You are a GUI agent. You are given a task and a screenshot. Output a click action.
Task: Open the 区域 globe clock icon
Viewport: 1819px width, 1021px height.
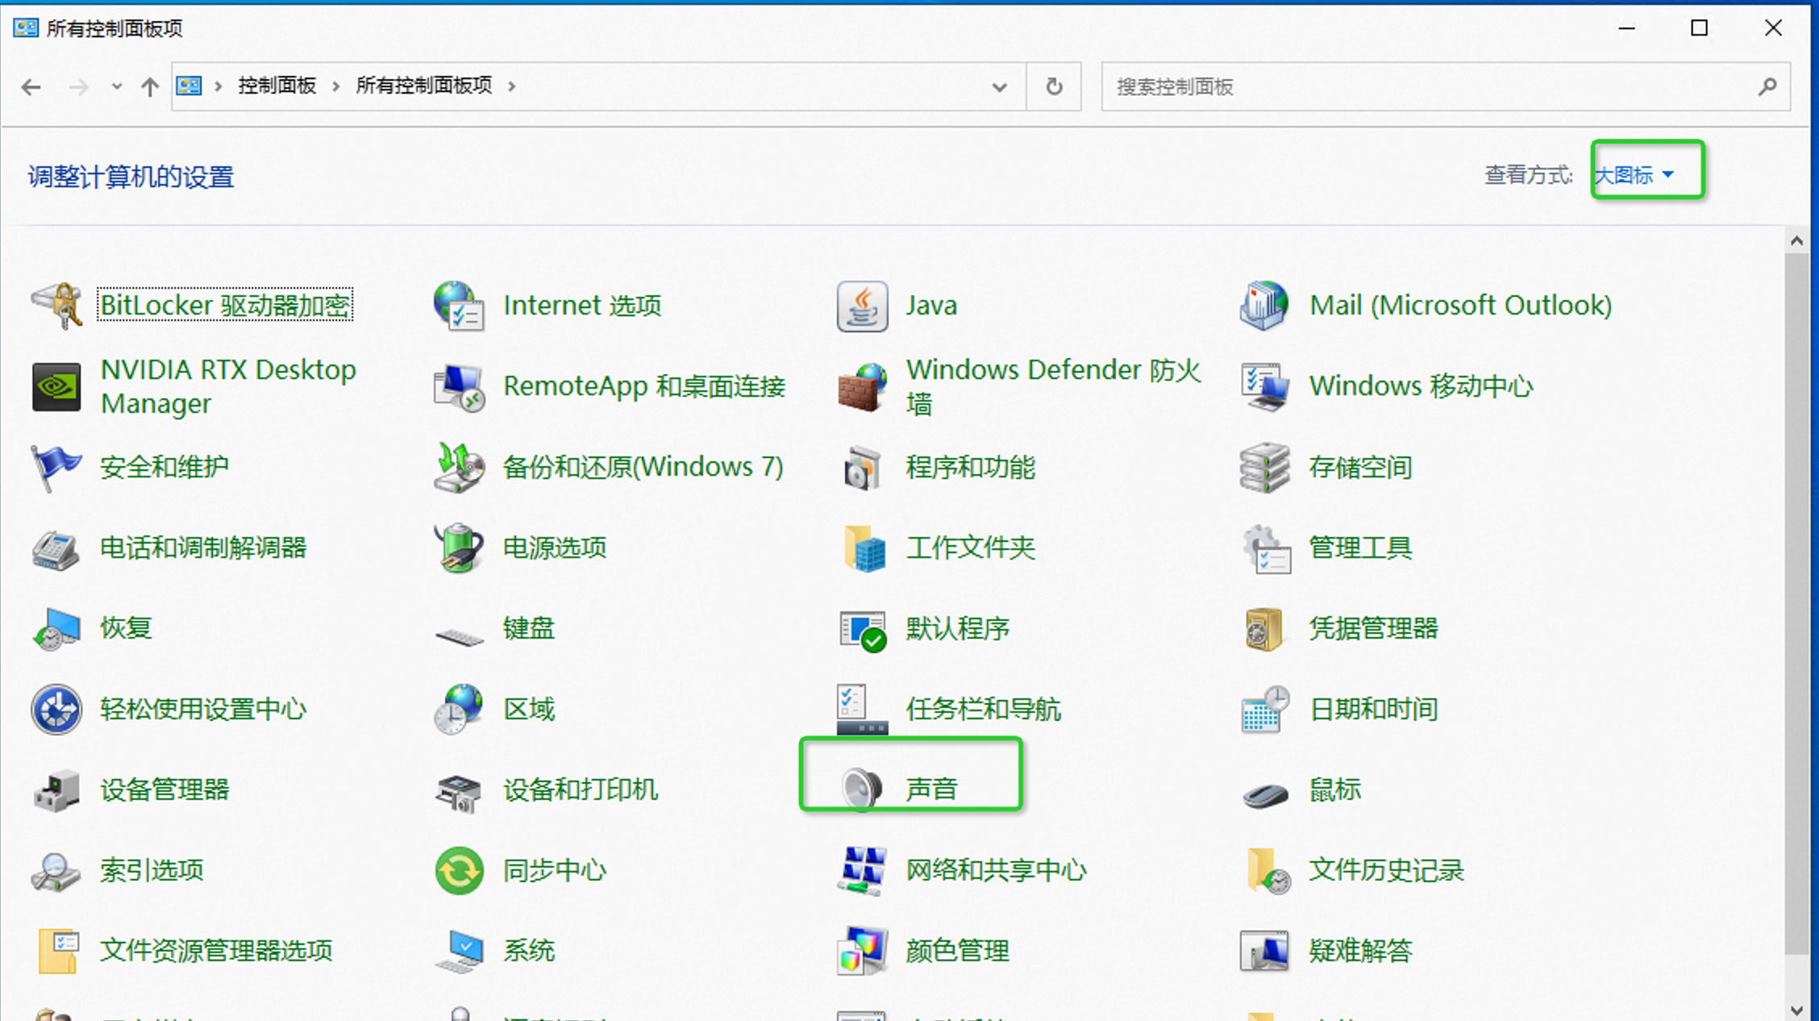click(459, 709)
